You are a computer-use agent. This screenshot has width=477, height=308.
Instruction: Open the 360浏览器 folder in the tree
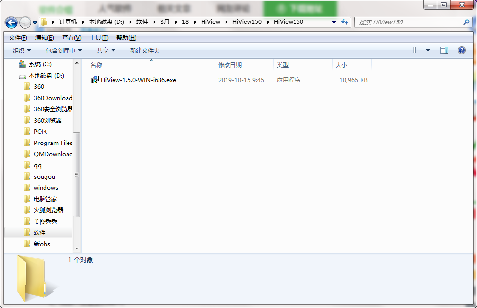pos(47,121)
